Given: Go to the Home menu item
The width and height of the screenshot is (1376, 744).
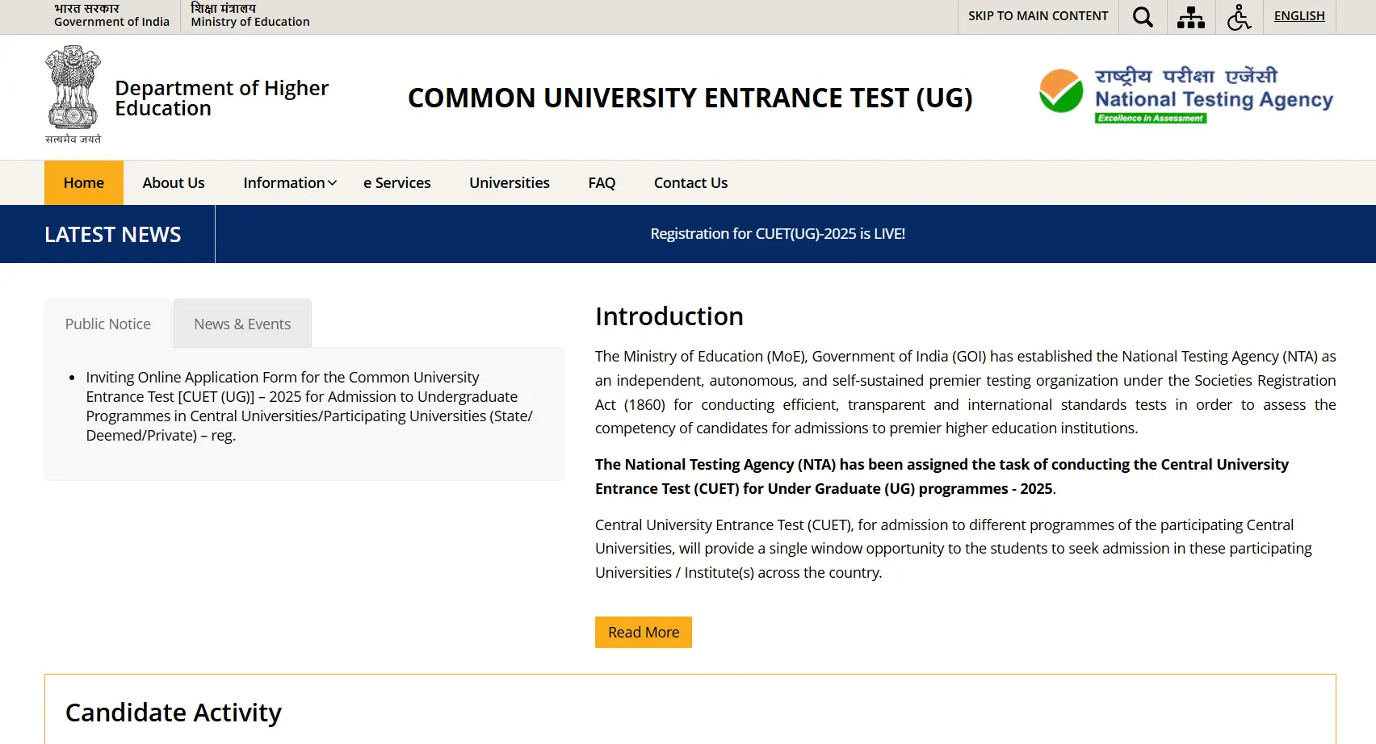Looking at the screenshot, I should tap(84, 182).
